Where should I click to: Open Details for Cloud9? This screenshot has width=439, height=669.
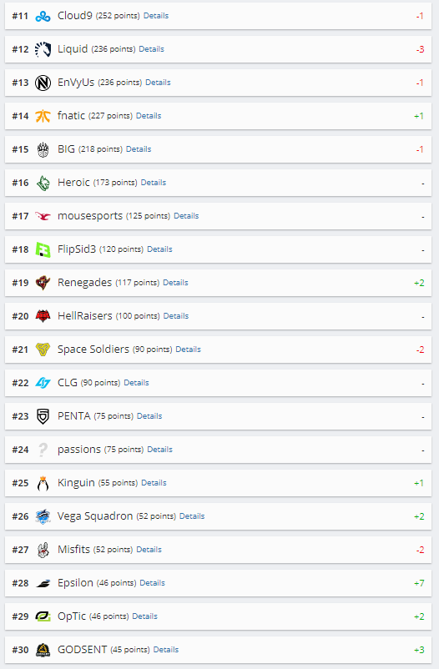pos(156,16)
